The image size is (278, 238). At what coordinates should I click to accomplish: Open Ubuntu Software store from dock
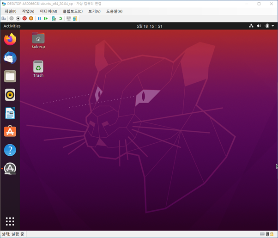pyautogui.click(x=10, y=131)
